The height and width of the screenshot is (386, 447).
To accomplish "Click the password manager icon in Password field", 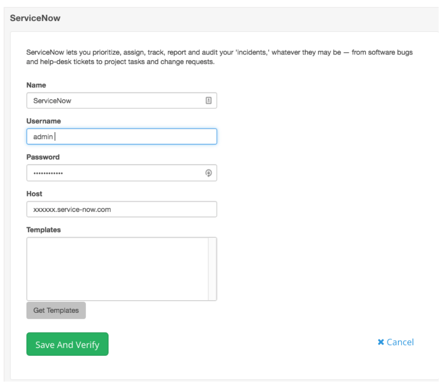I will click(208, 173).
